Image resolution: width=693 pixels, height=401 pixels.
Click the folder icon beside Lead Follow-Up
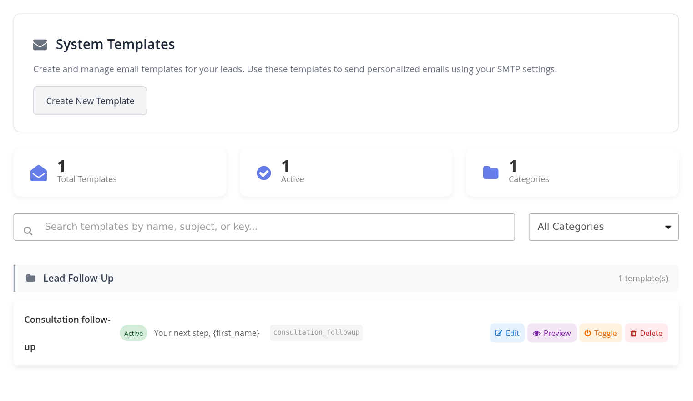(x=31, y=278)
